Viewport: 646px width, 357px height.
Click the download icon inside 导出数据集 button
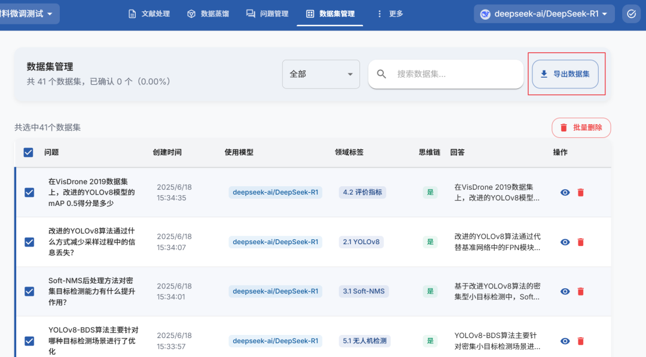point(543,73)
